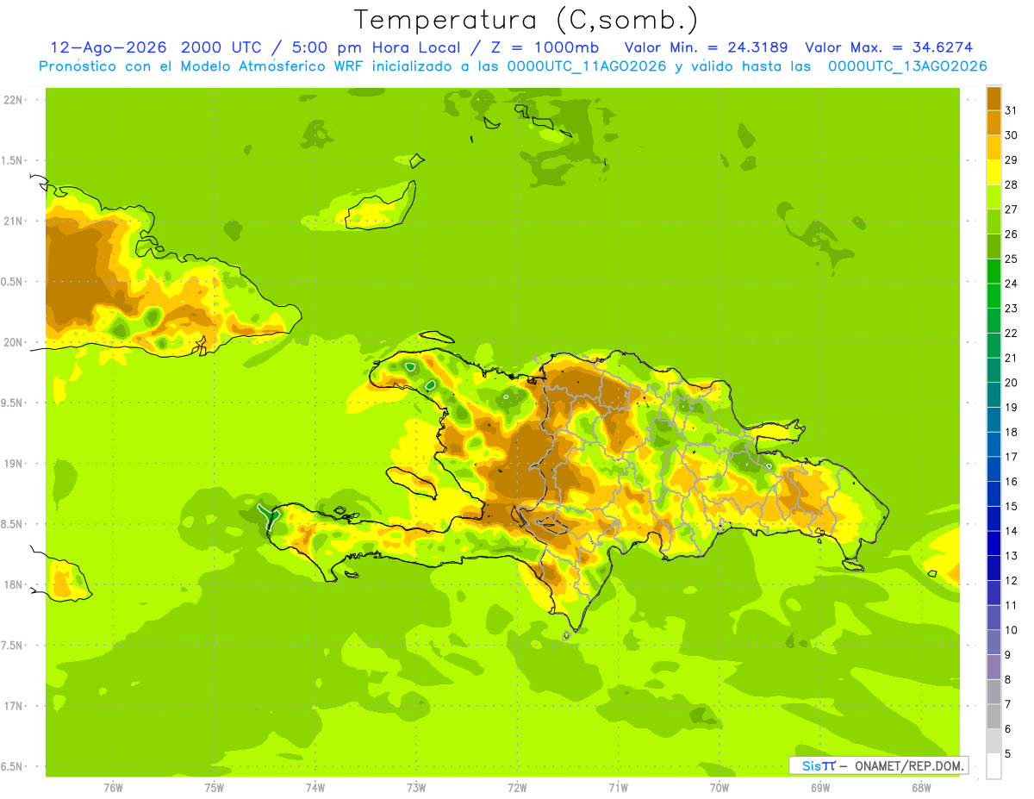Click colorbar swatch between 25 and 26

click(994, 247)
